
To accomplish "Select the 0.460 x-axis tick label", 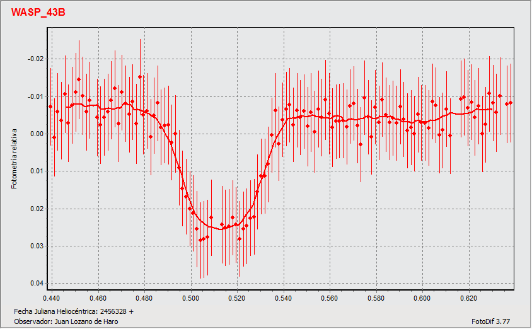I will [x=98, y=297].
